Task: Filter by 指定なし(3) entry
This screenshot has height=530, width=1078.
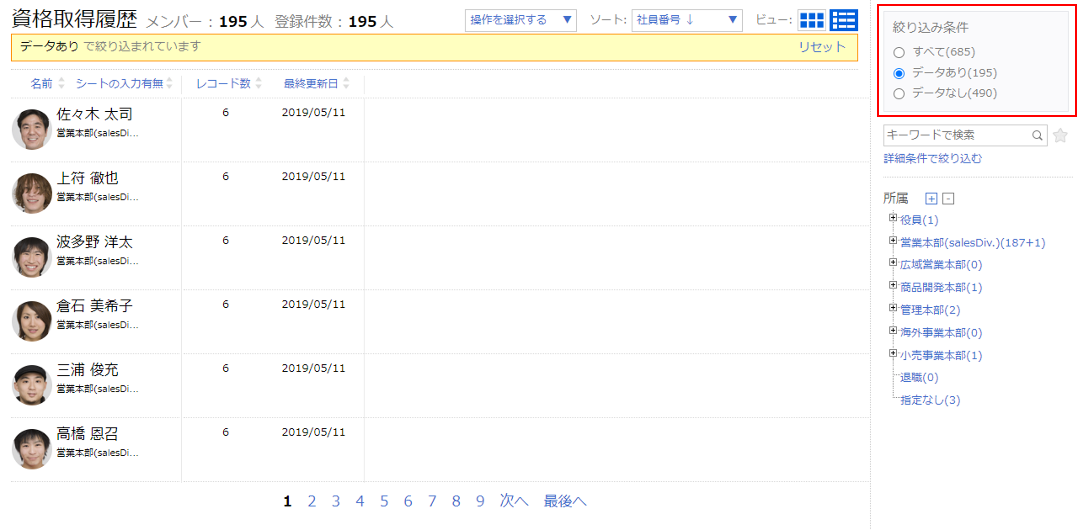Action: (x=930, y=400)
